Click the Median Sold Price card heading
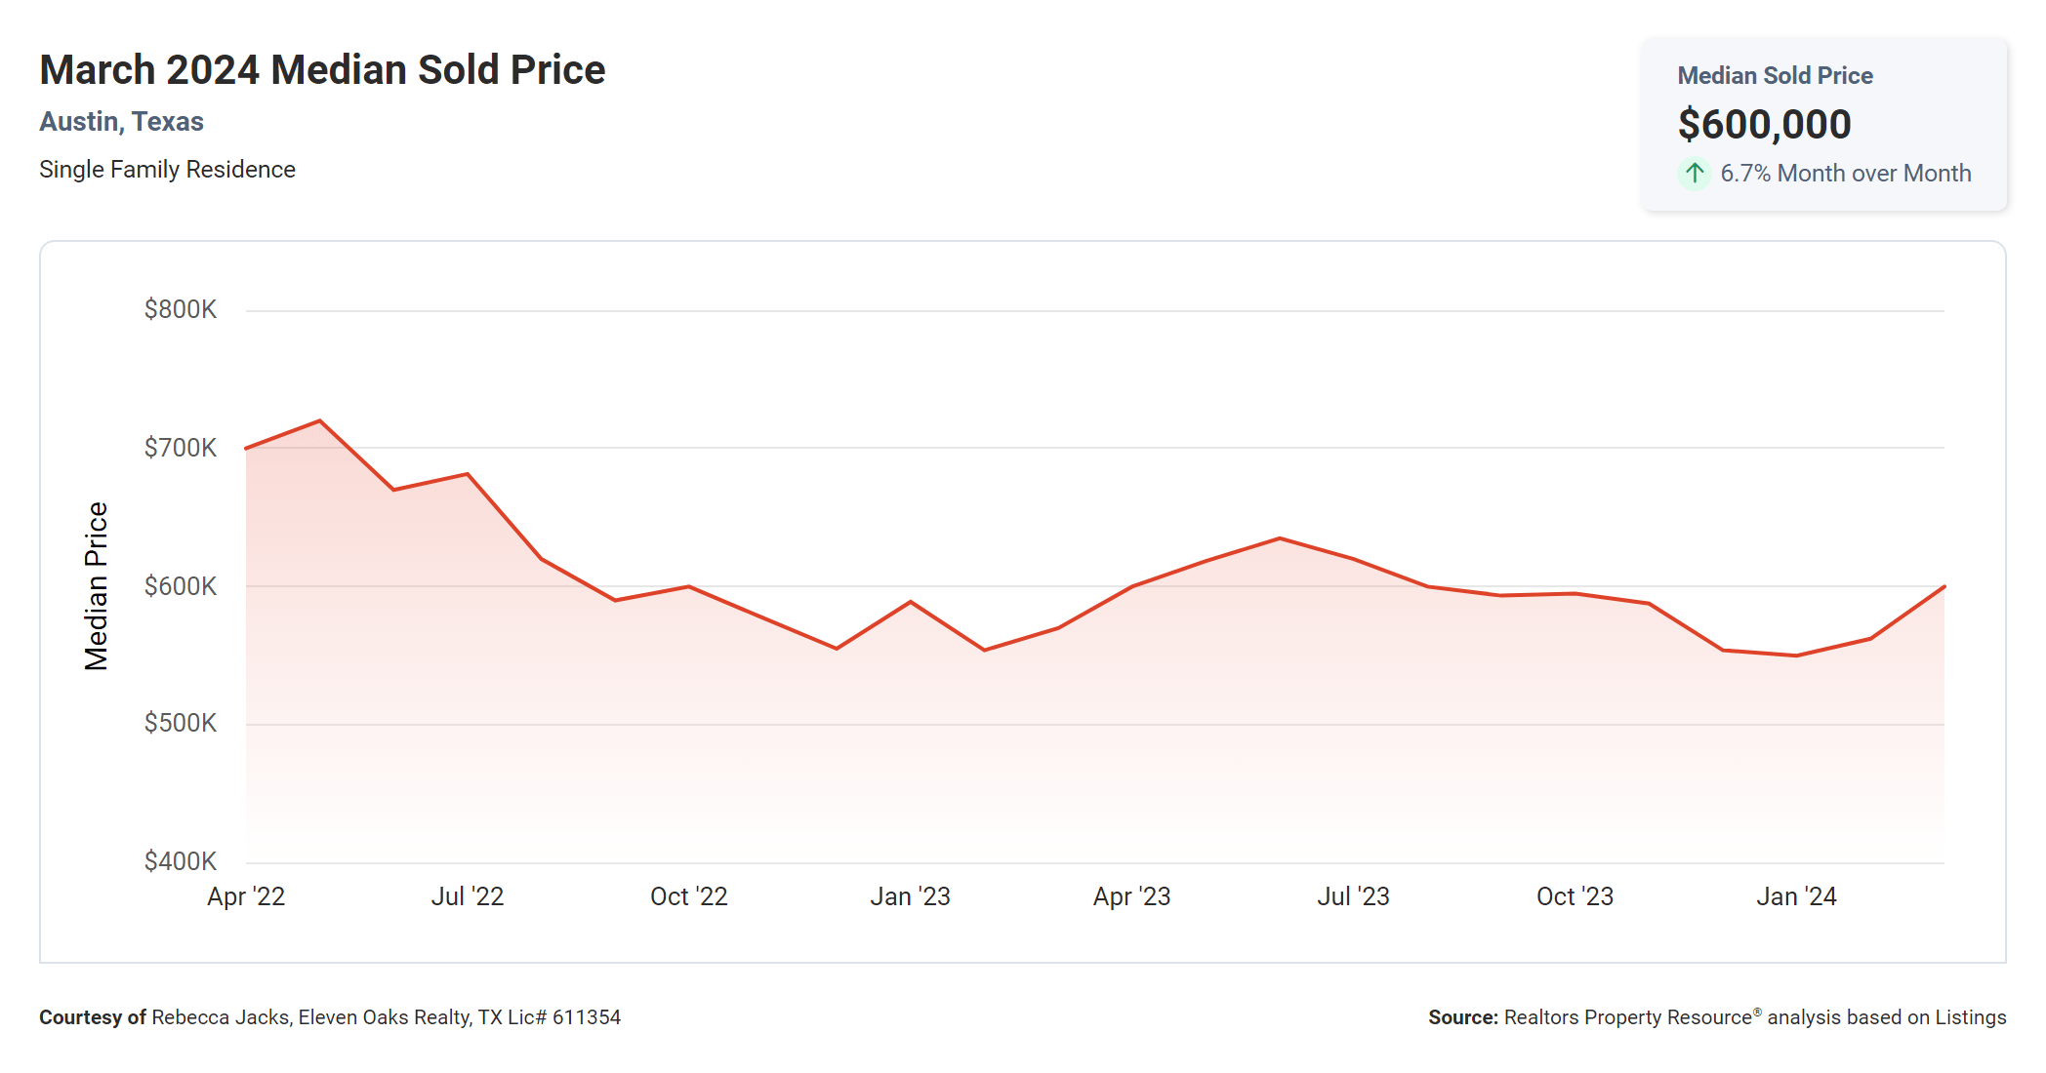 1775,76
